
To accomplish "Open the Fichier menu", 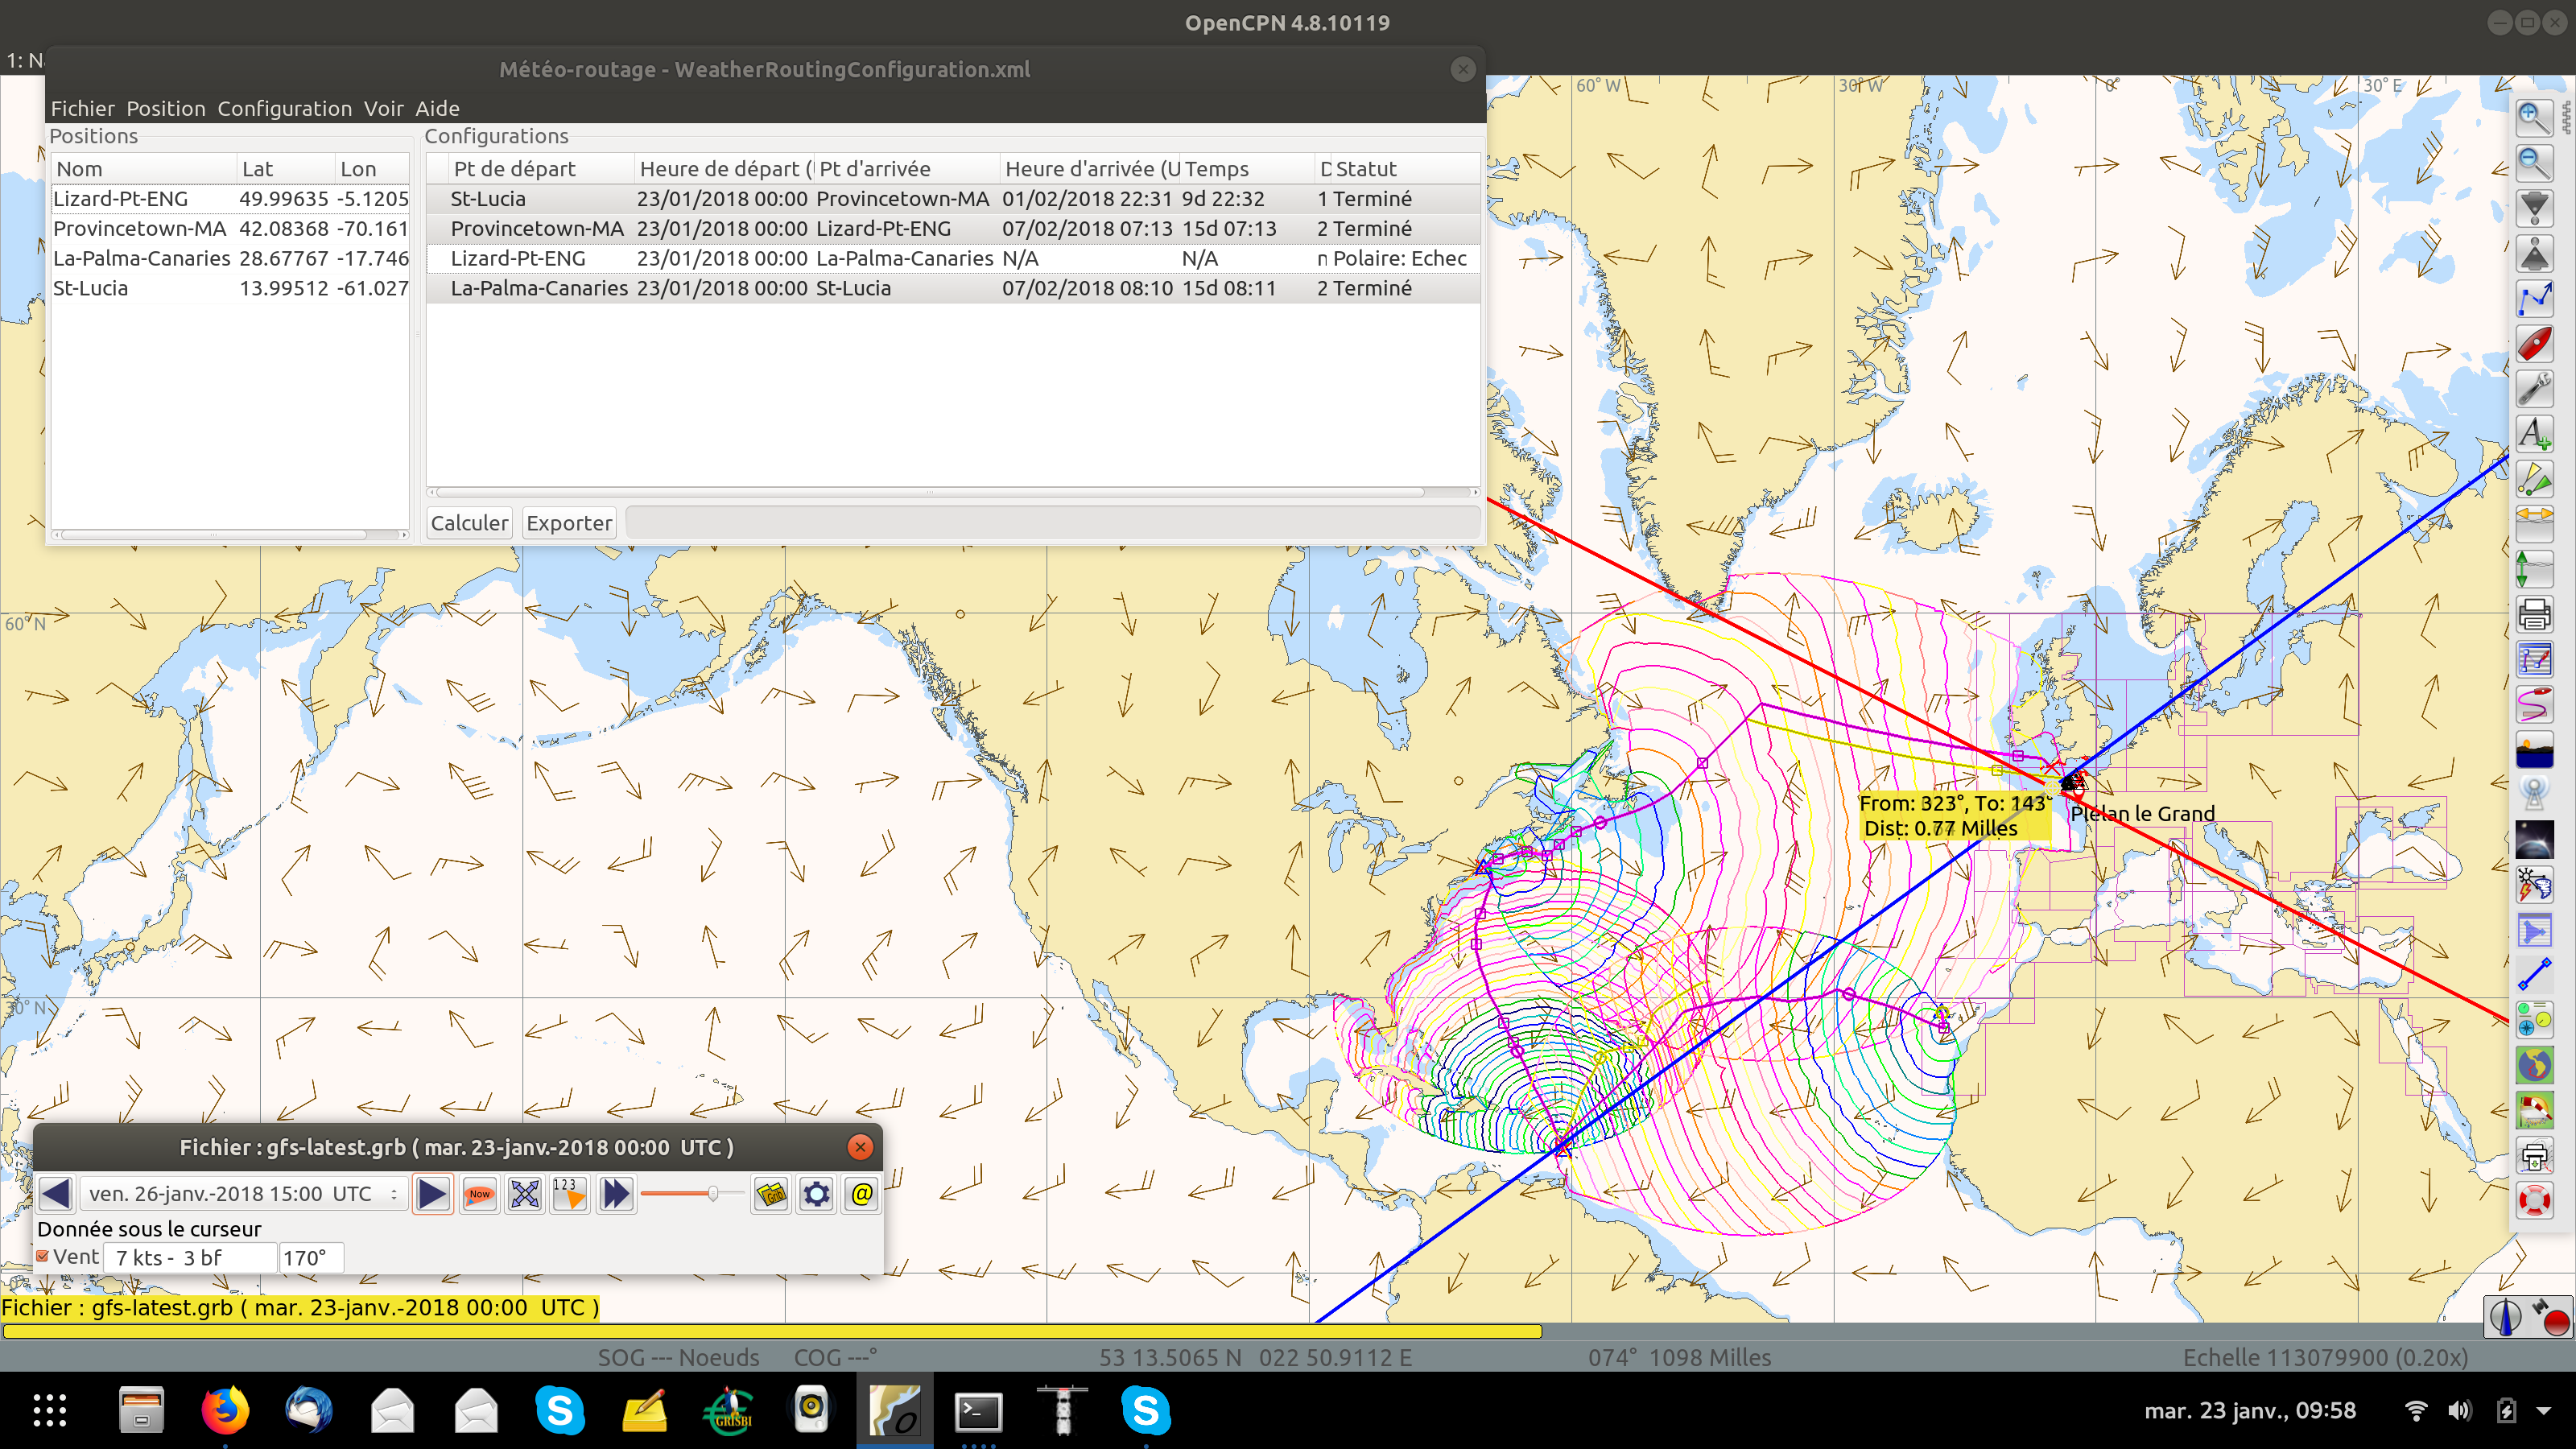I will pos(83,108).
